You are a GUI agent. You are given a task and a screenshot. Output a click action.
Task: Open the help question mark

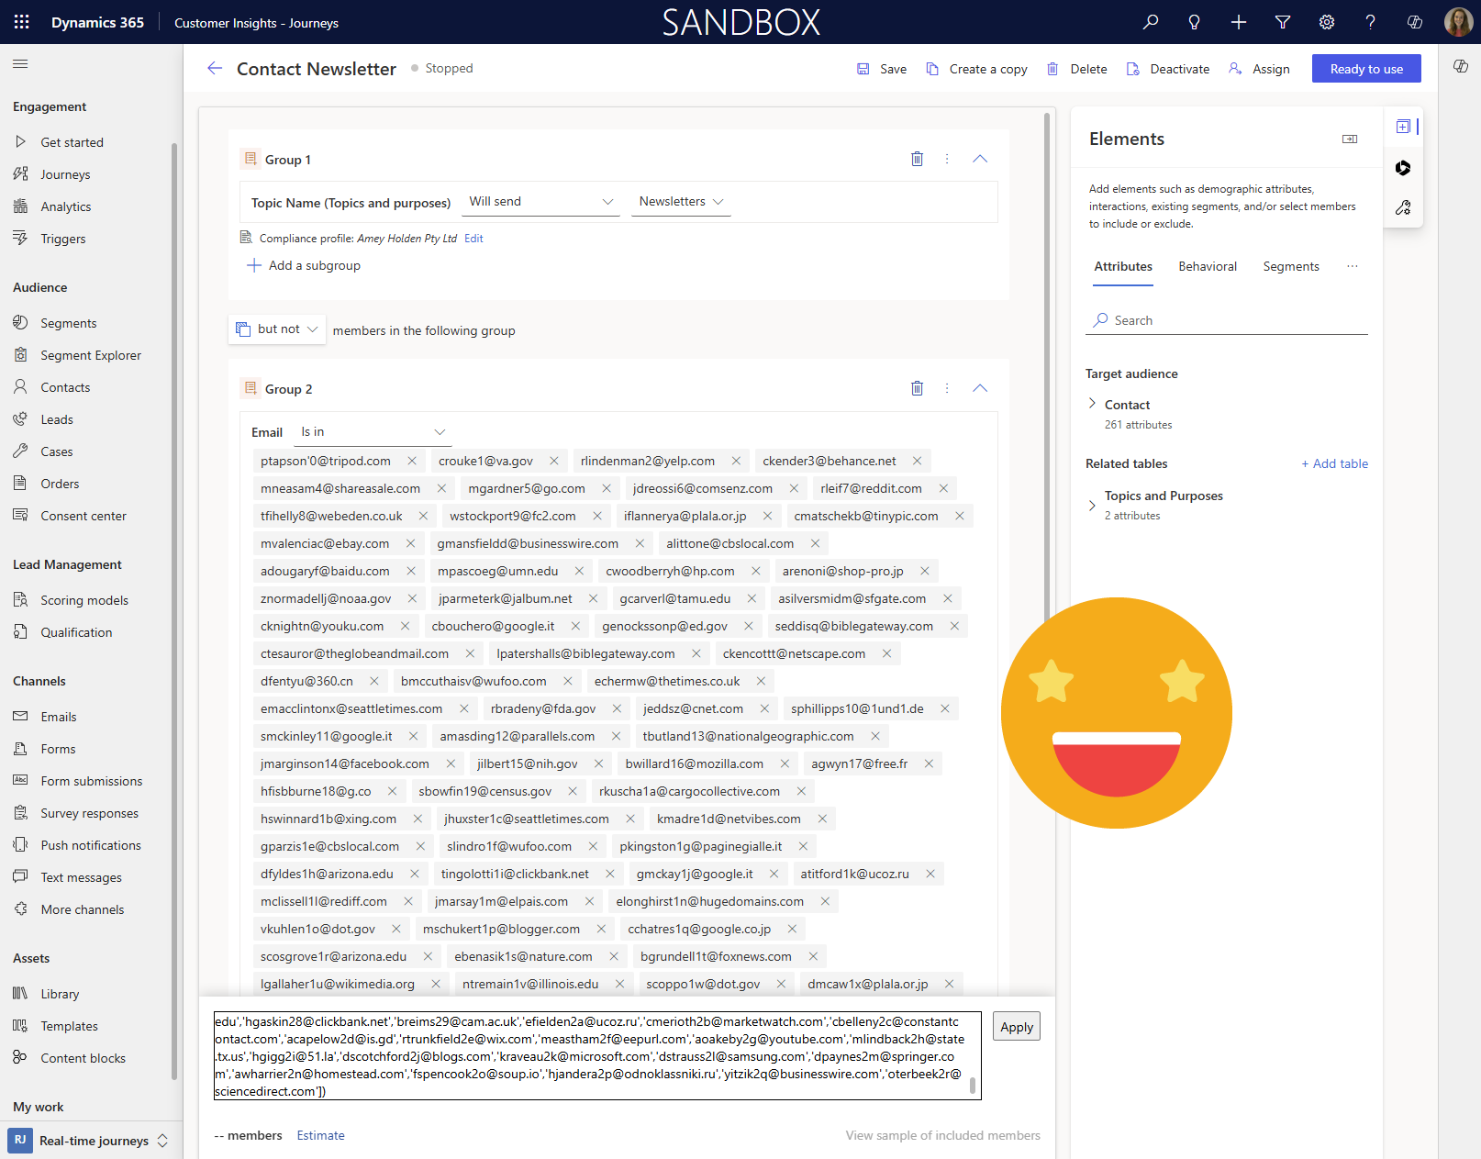(x=1371, y=22)
